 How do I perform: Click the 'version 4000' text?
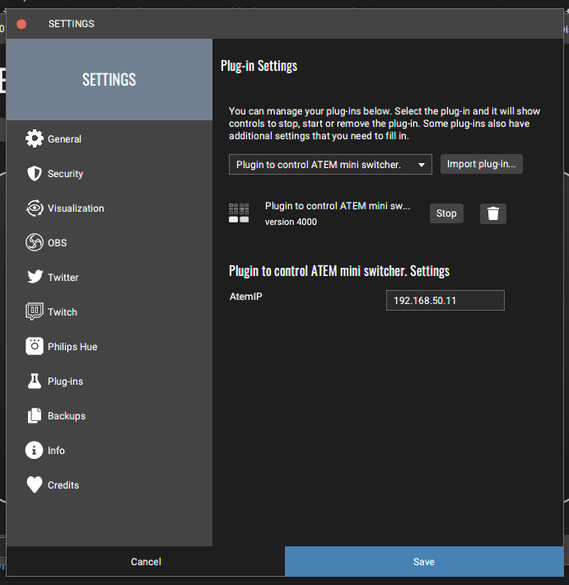pyautogui.click(x=291, y=222)
